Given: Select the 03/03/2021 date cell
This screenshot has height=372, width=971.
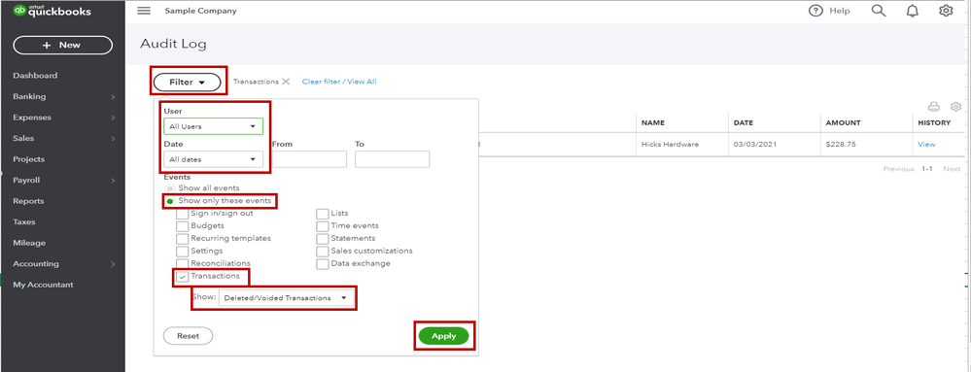Looking at the screenshot, I should (x=751, y=144).
